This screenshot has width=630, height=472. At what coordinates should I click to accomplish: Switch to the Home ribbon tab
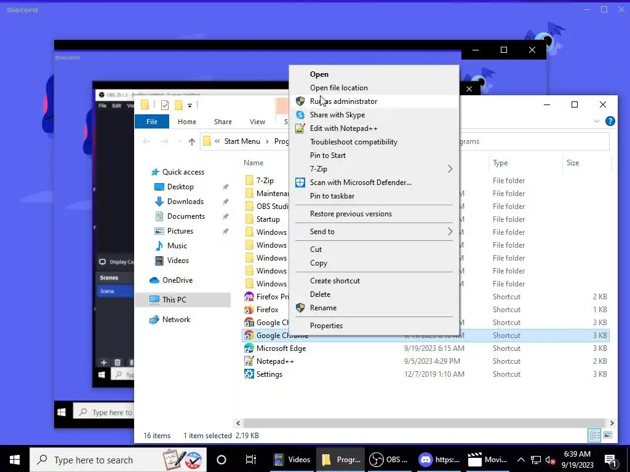[x=187, y=122]
